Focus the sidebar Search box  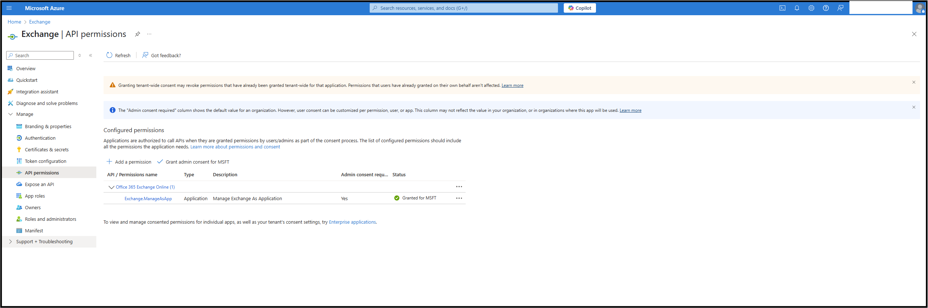click(40, 55)
